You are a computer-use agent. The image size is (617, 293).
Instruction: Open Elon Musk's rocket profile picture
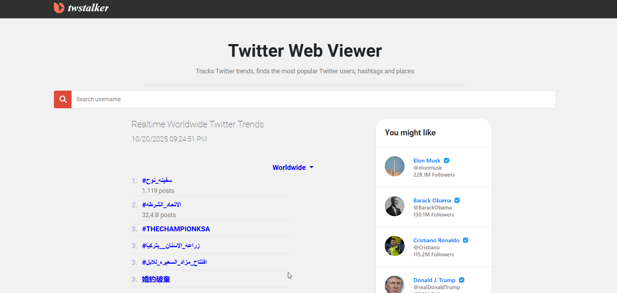[x=395, y=166]
